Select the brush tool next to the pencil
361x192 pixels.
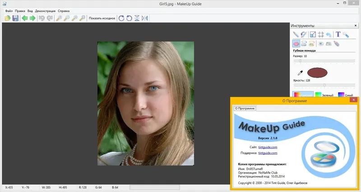(304, 35)
